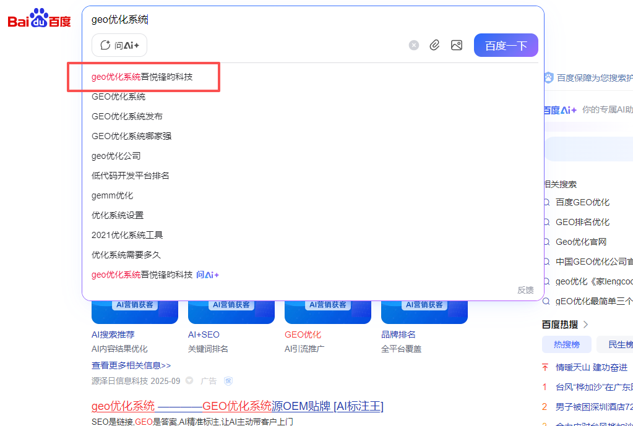Switch to the 热搜榜 tab
This screenshot has height=426, width=633.
[x=566, y=344]
